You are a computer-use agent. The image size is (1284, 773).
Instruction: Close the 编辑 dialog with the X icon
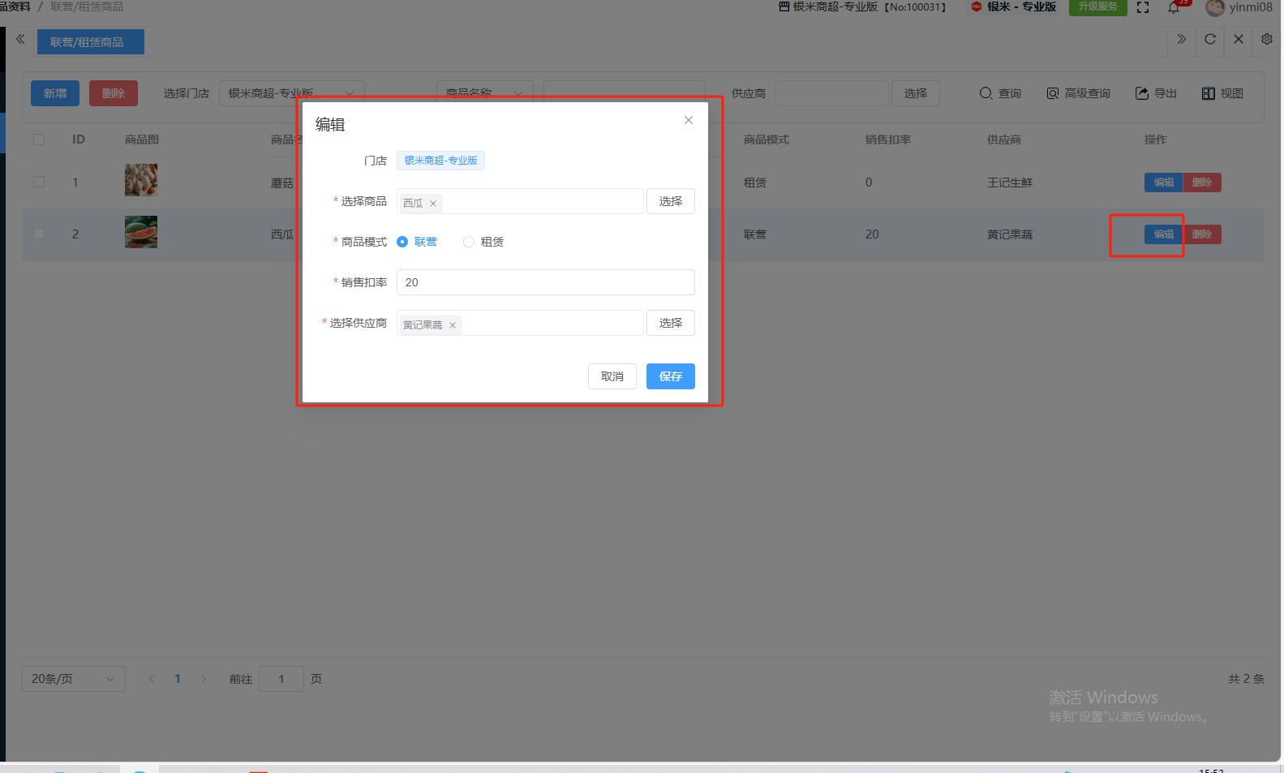coord(688,120)
